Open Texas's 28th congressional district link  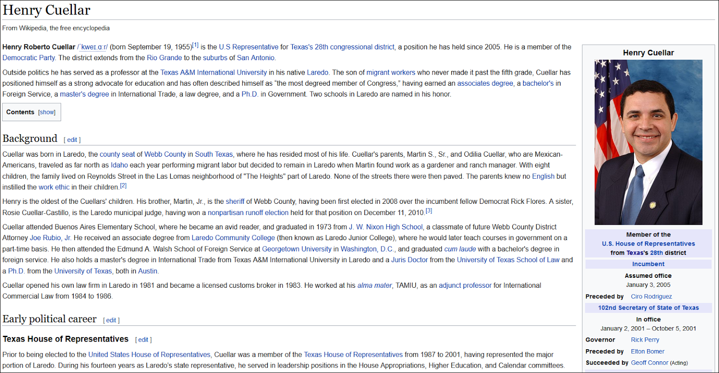click(x=342, y=47)
